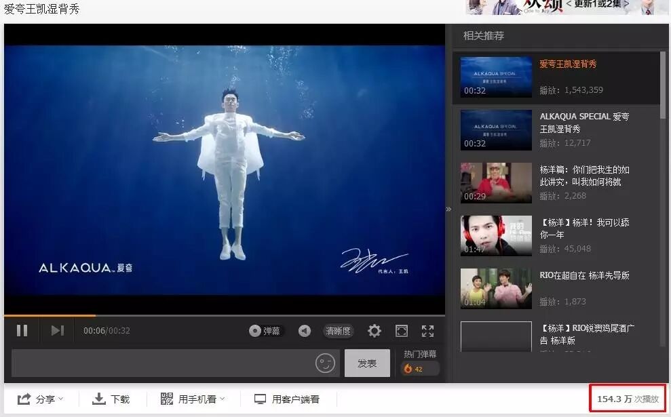Click the red headphones 01:47 thumbnail
Screen dimensions: 671x417
point(496,236)
